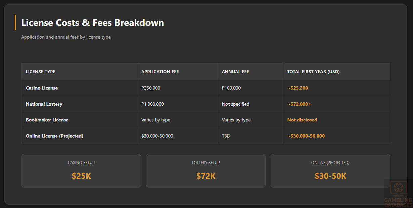
Task: Click the orange Not disclosed text
Action: click(302, 120)
